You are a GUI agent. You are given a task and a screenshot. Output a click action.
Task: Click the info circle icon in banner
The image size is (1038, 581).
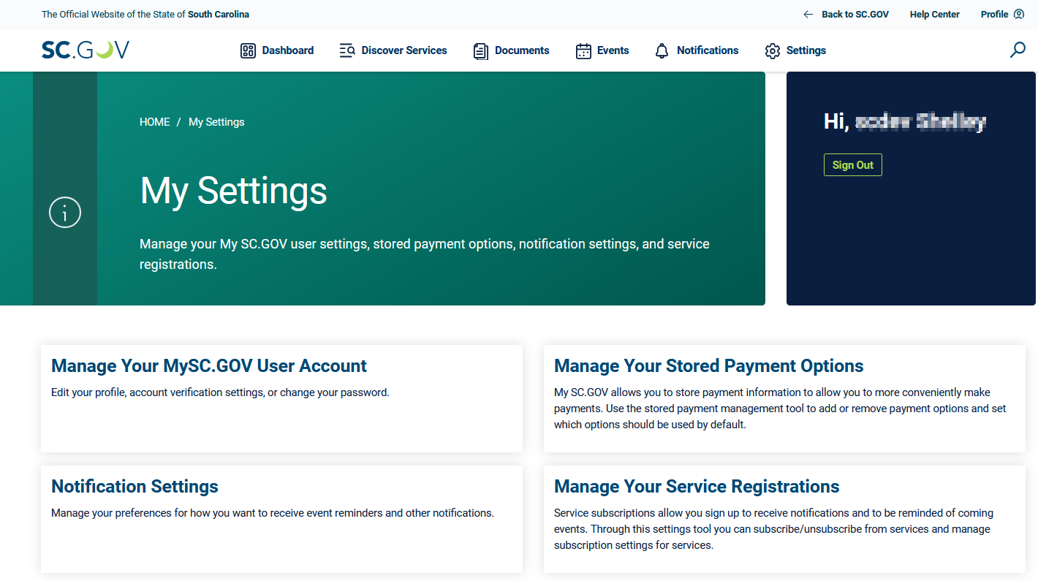pyautogui.click(x=65, y=212)
